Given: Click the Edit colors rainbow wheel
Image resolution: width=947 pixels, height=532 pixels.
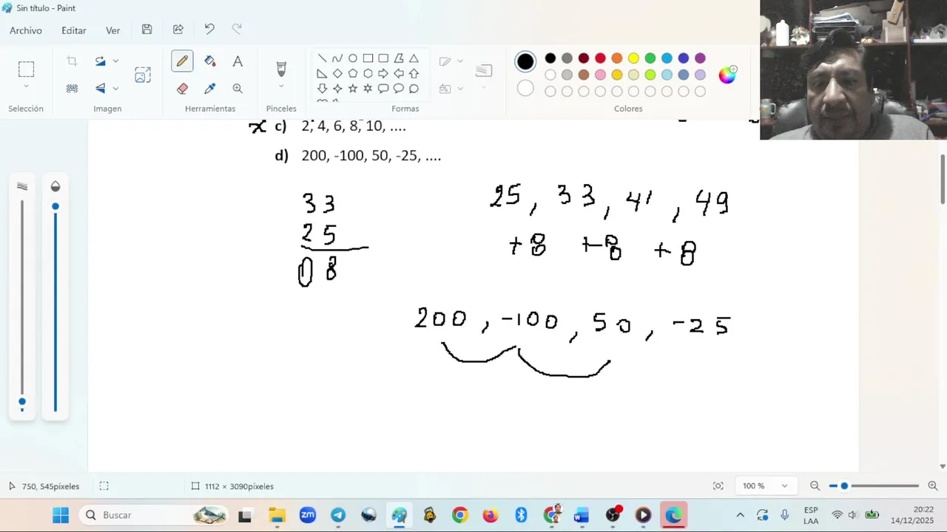Looking at the screenshot, I should [x=727, y=75].
